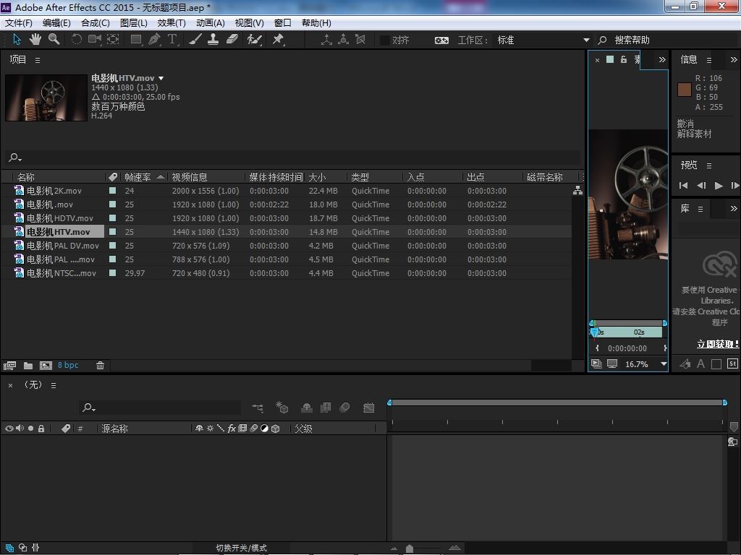Viewport: 741px width, 555px height.
Task: Select the Hand tool in the toolbar
Action: (35, 39)
